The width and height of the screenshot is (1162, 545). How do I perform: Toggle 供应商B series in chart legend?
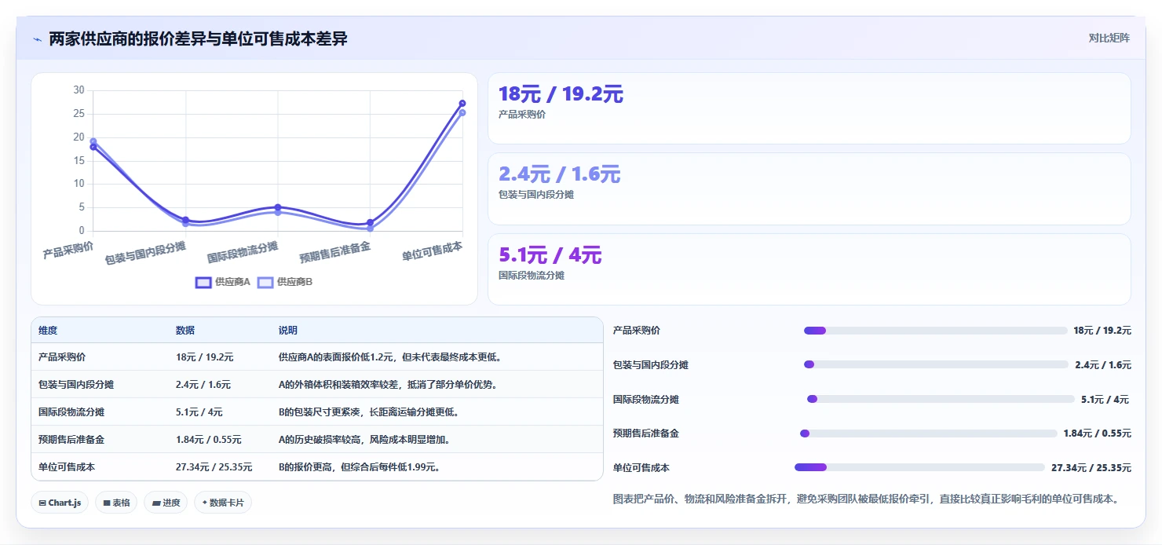tap(285, 282)
